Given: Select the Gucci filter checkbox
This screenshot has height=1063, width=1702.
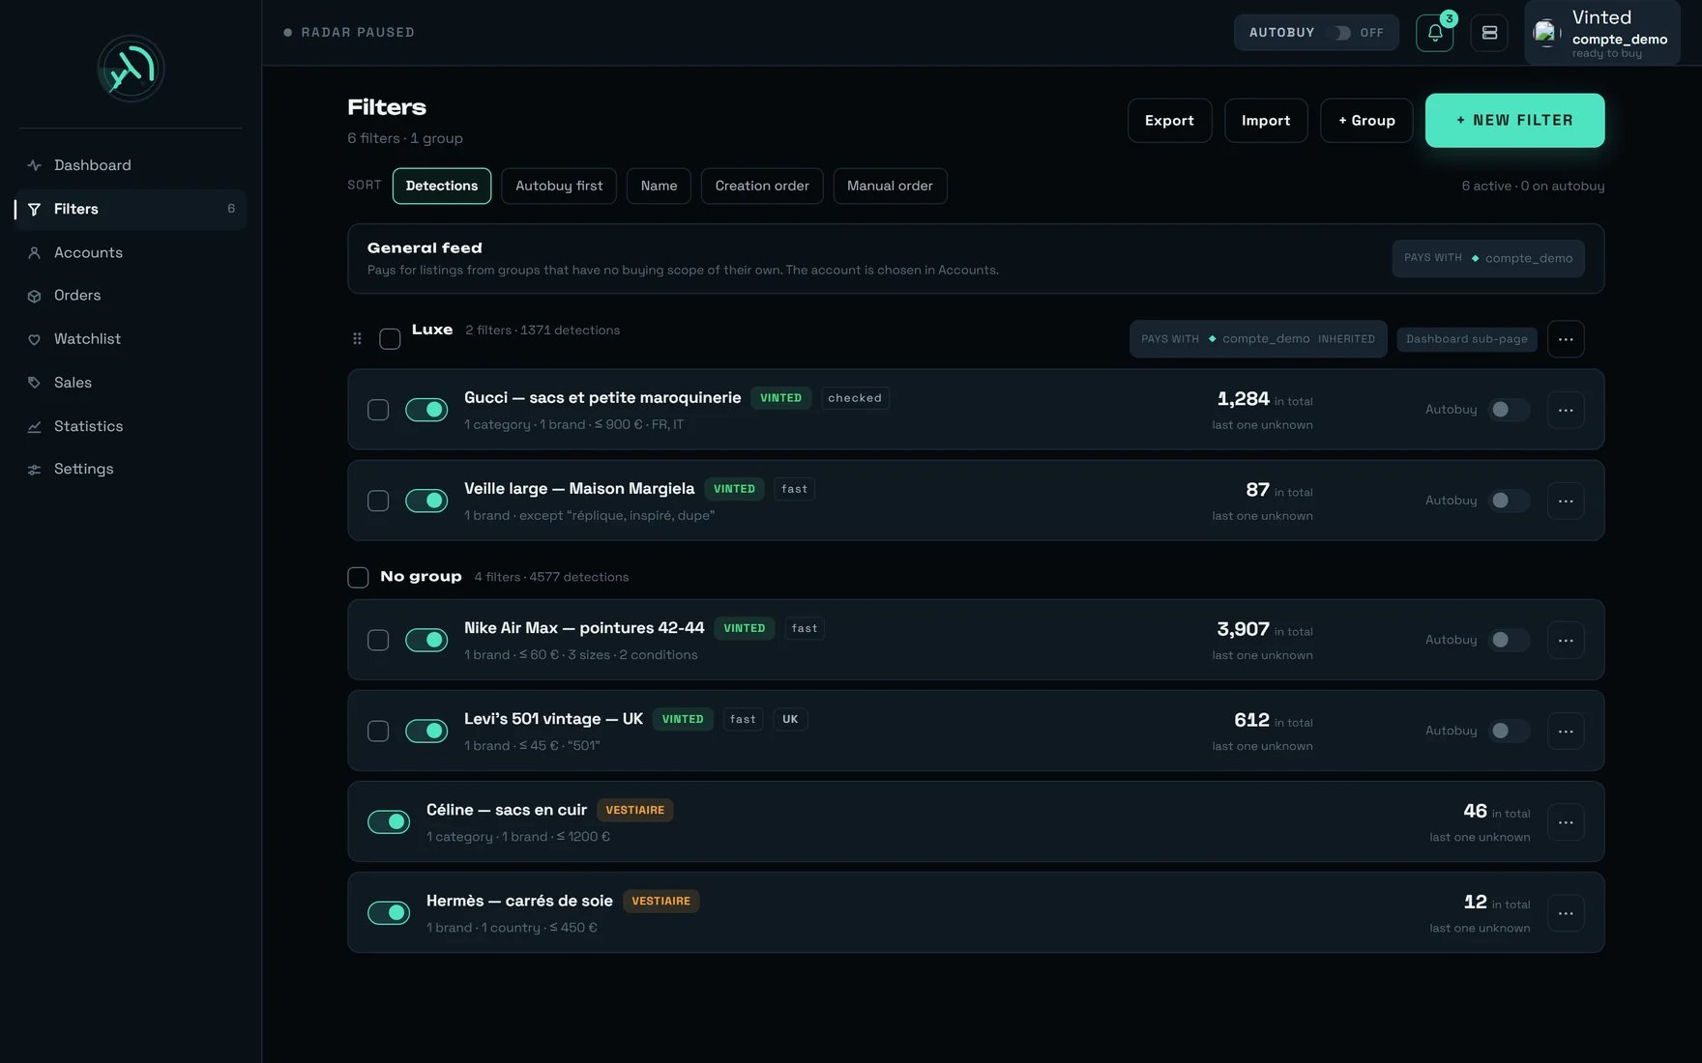Looking at the screenshot, I should point(378,410).
